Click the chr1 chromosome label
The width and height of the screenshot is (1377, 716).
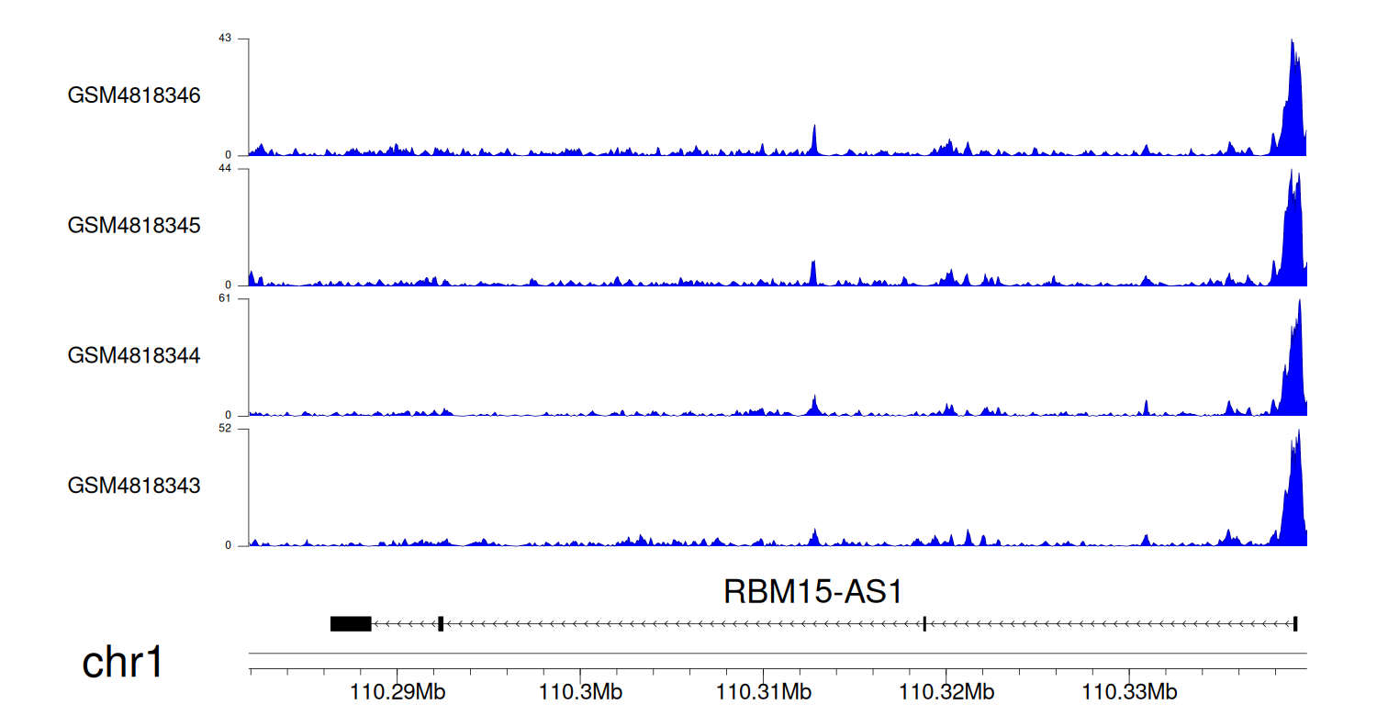[x=122, y=662]
